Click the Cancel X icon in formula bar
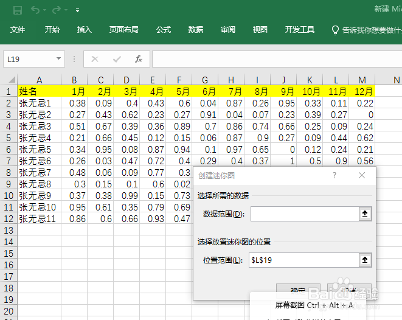Viewport: 402px width, 320px height. coord(95,59)
